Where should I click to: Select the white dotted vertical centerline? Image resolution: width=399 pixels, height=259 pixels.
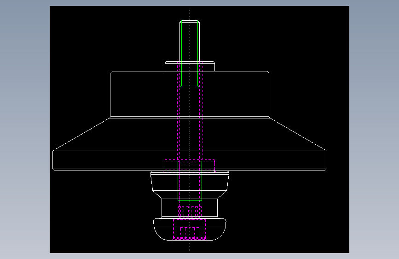coord(190,130)
